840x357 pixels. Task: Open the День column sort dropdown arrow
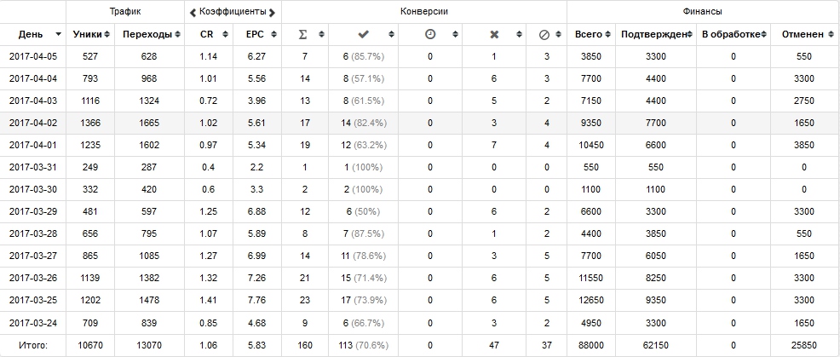[x=59, y=34]
